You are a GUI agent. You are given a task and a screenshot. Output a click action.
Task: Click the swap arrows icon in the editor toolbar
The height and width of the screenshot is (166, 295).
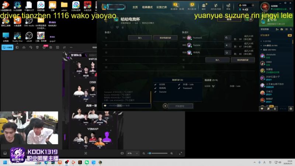click(64, 48)
